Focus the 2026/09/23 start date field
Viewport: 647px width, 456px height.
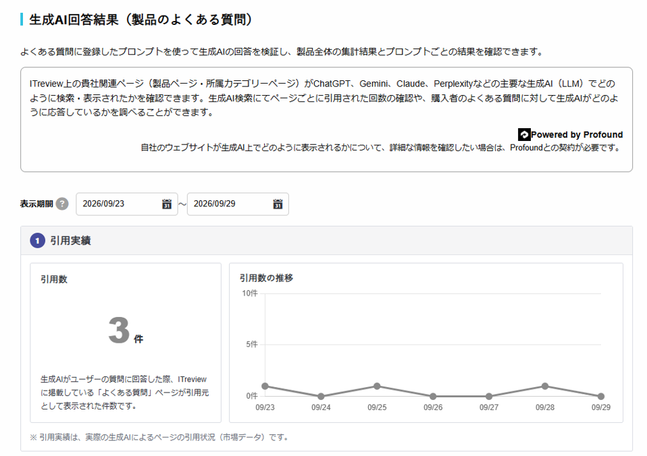point(127,204)
